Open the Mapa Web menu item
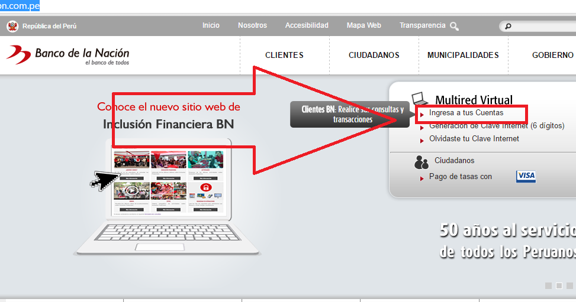Image resolution: width=576 pixels, height=302 pixels. pyautogui.click(x=363, y=25)
